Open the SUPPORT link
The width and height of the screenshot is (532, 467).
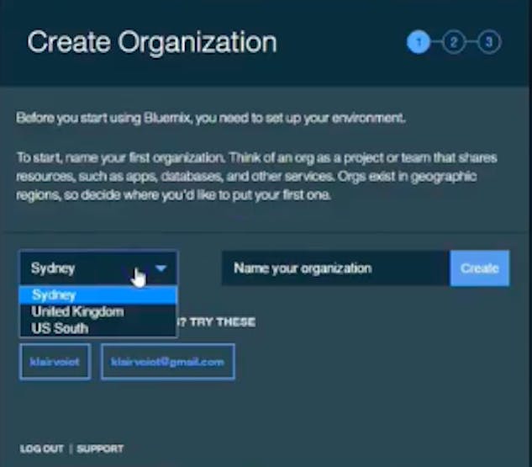point(100,448)
